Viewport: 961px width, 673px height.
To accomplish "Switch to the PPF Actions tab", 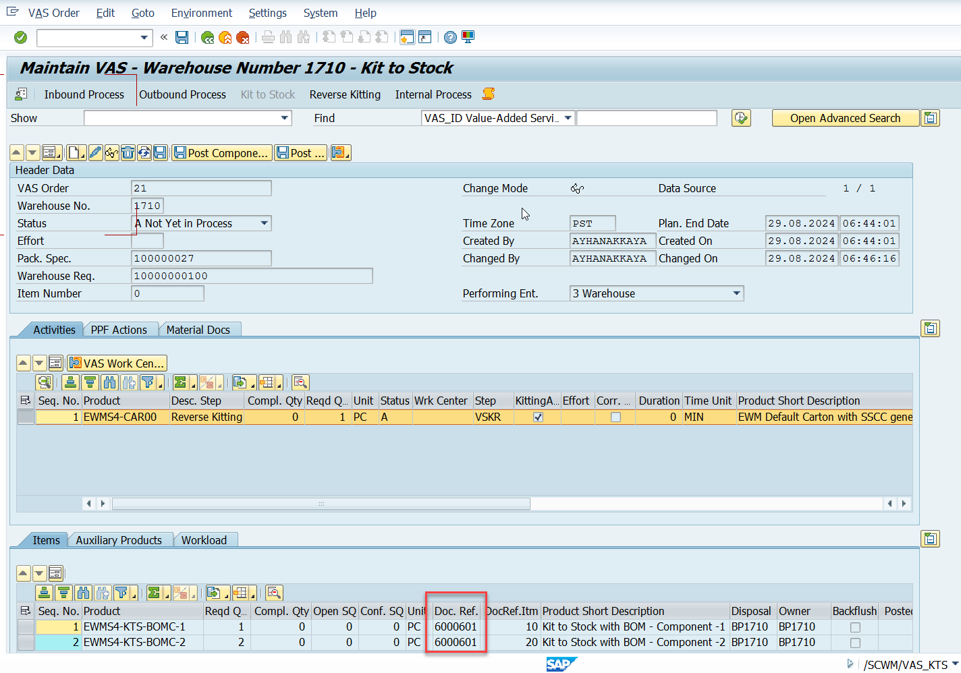I will [x=119, y=330].
